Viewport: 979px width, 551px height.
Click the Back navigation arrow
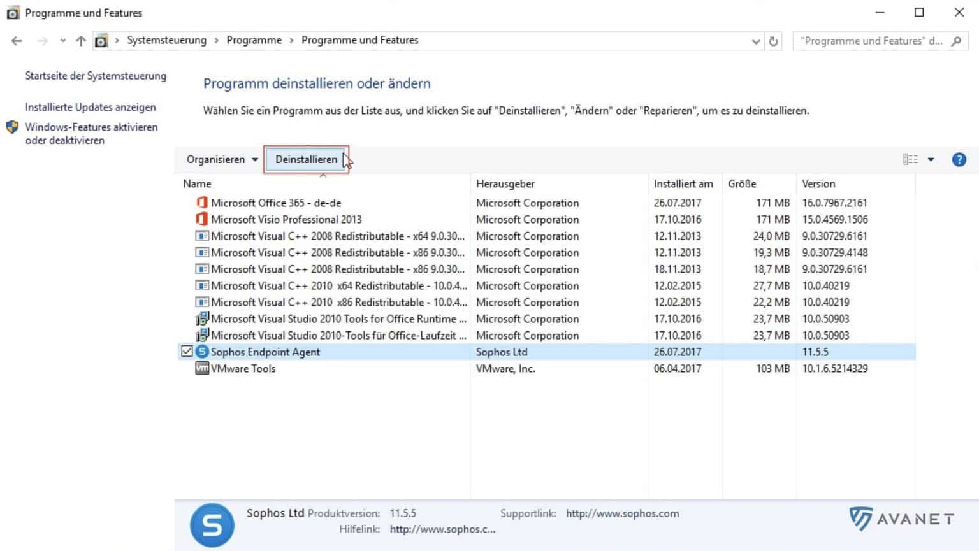(17, 41)
